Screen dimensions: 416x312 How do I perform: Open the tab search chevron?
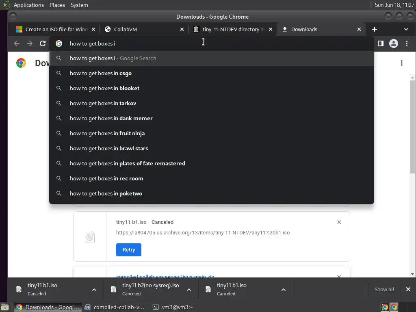(406, 29)
